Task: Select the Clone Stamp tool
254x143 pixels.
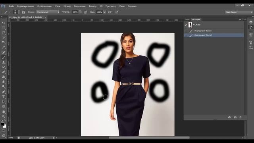Action: [x=4, y=62]
